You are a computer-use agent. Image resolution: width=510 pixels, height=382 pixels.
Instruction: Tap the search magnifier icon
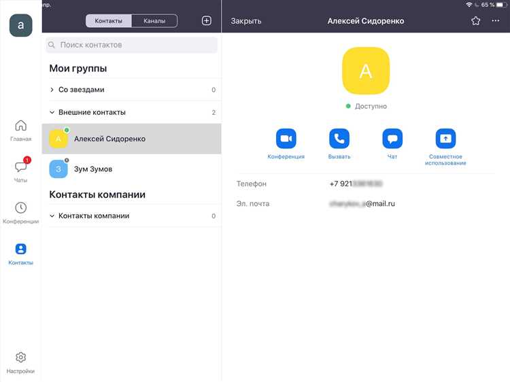click(52, 45)
